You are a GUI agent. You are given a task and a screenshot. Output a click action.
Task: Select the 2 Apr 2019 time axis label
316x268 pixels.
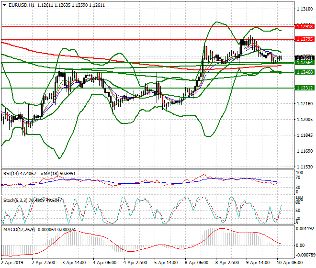[12, 263]
